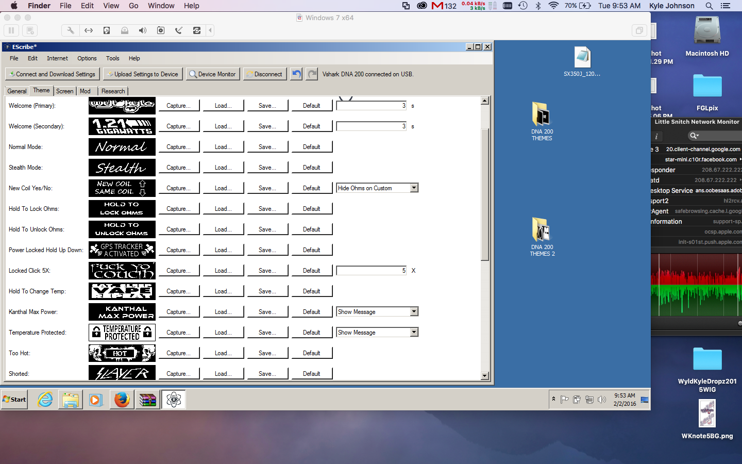Open the Kanthal Max Power 'Show Message' dropdown
The image size is (742, 464).
tap(414, 312)
